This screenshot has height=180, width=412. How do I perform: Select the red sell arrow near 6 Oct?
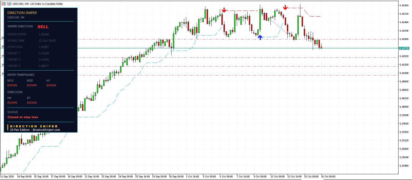point(224,10)
